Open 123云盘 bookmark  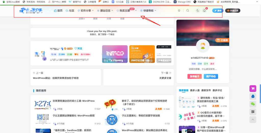coord(118,2)
